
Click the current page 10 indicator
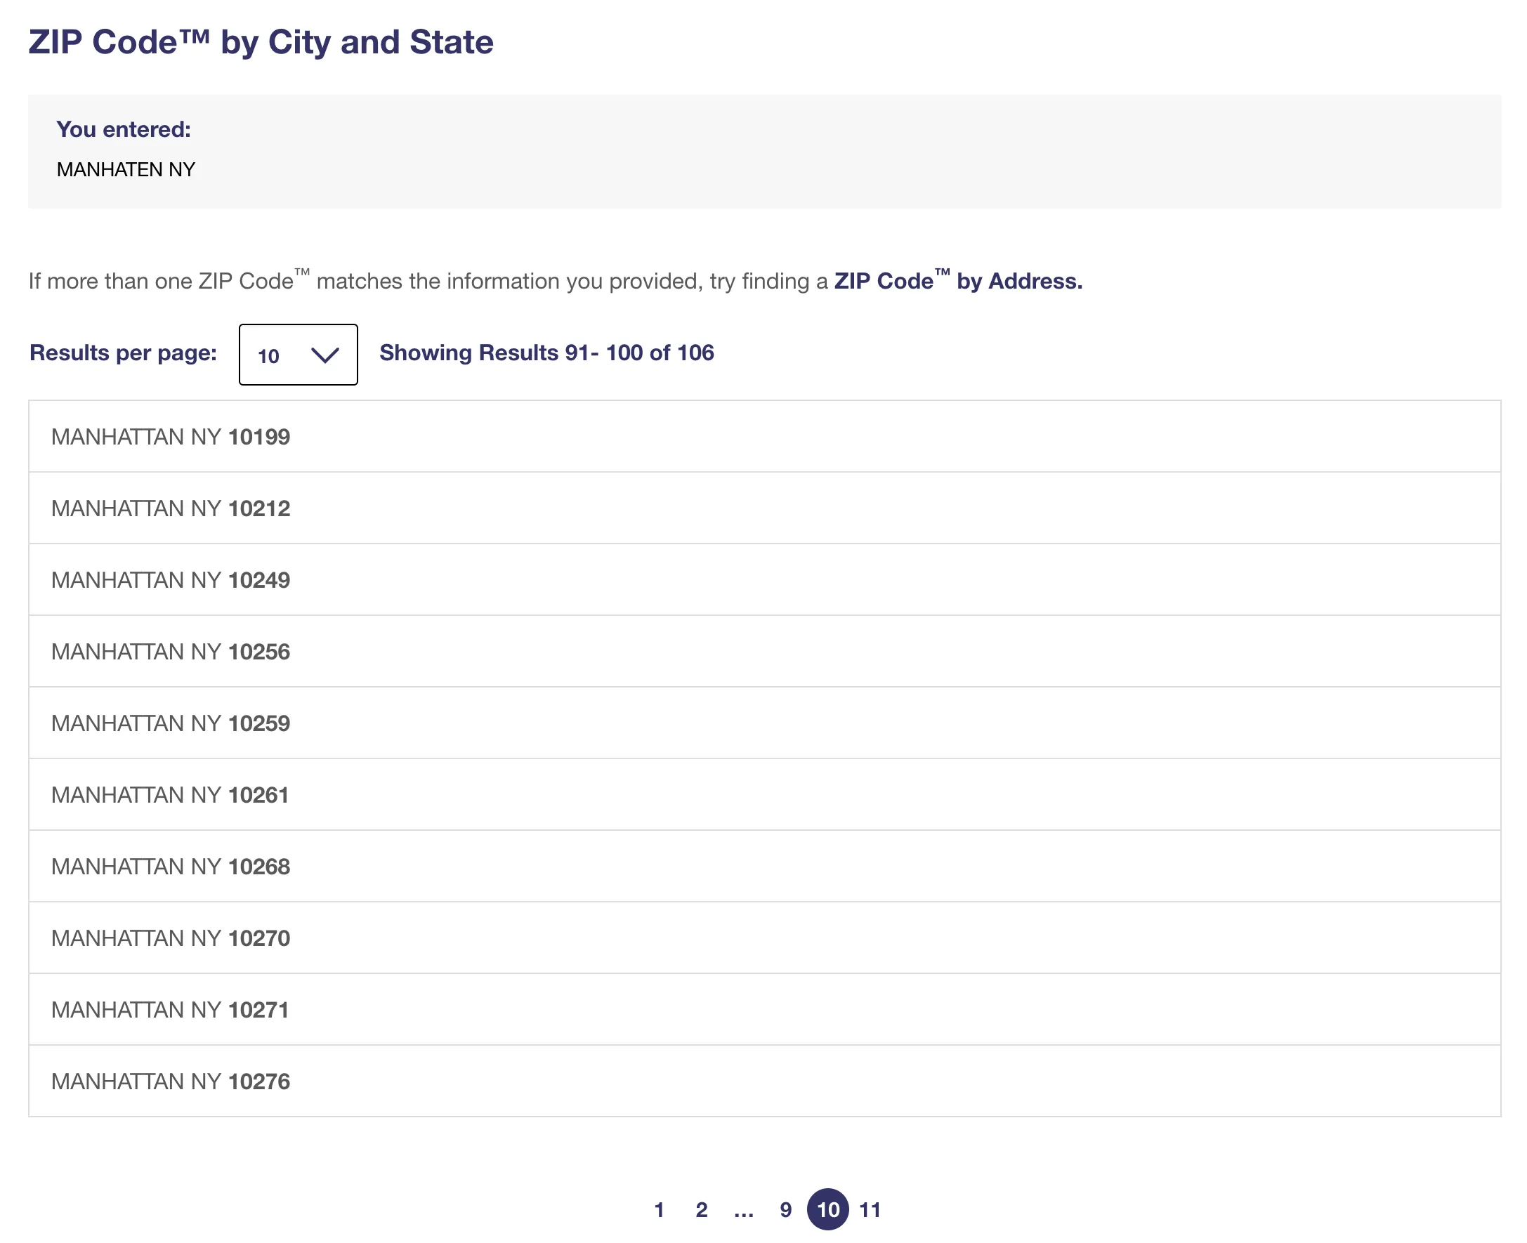[828, 1210]
